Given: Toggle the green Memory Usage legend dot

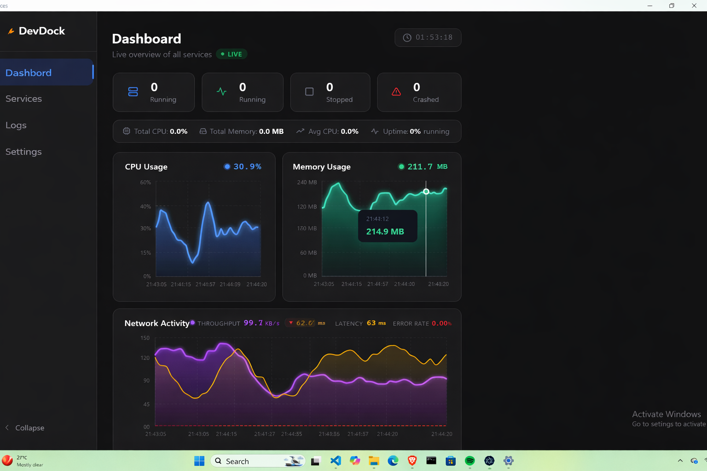Looking at the screenshot, I should 401,167.
